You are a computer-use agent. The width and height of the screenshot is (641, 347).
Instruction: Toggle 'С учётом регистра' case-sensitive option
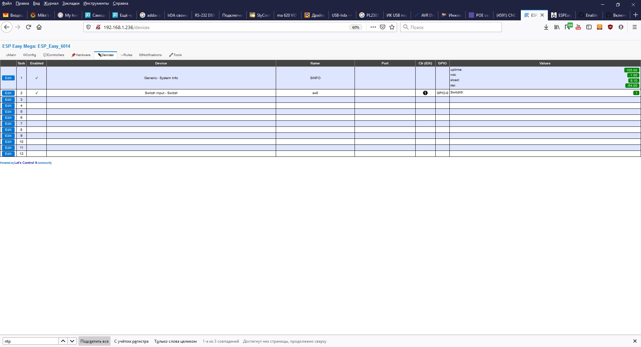[131, 341]
